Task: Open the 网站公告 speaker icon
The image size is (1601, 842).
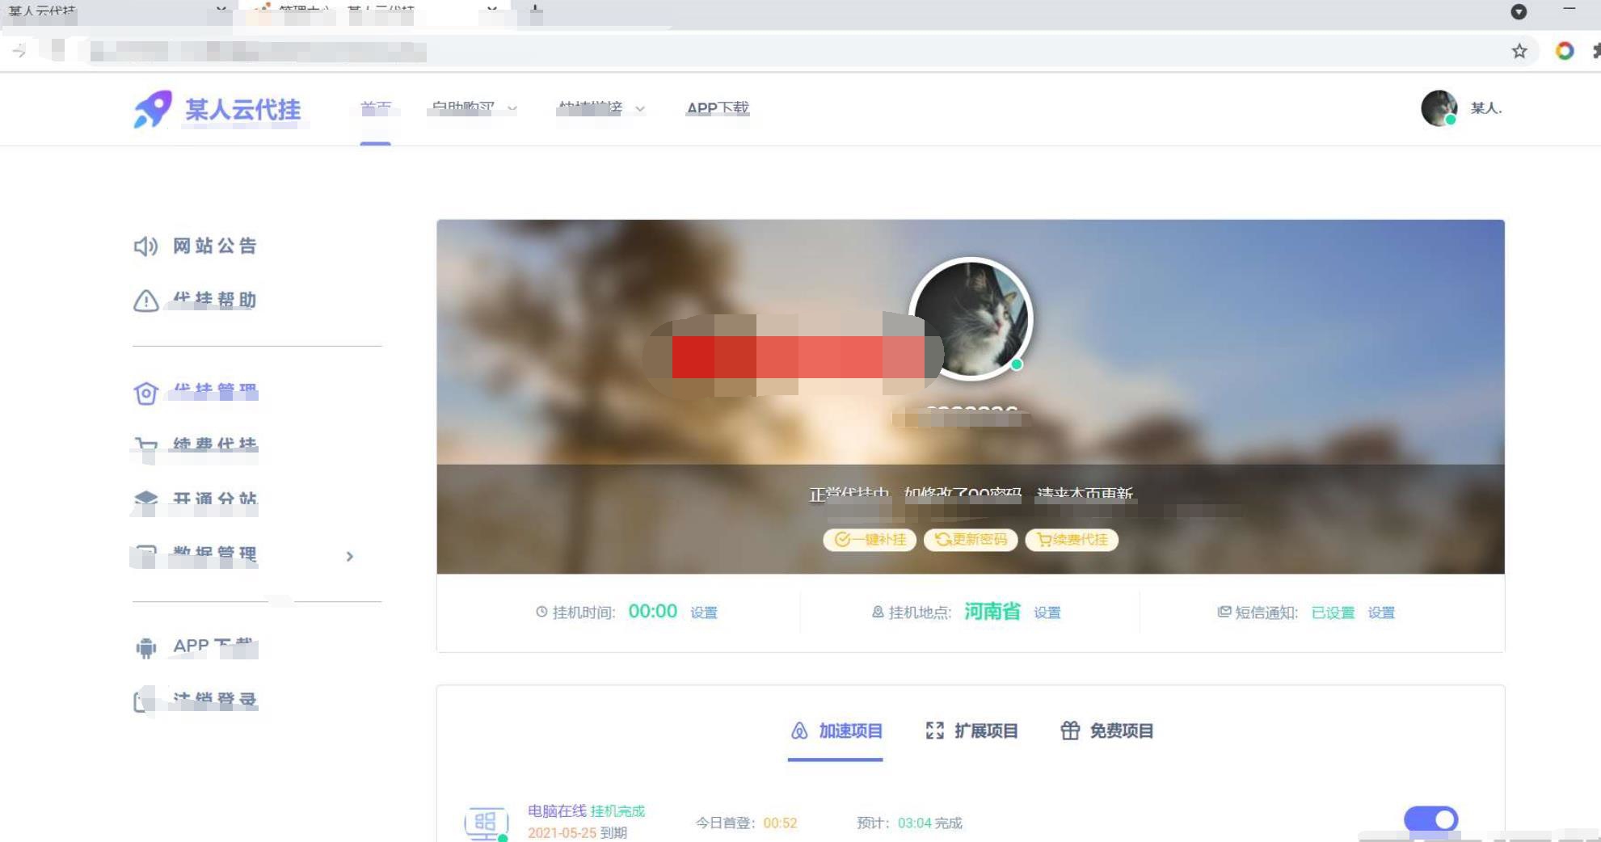Action: click(x=145, y=246)
